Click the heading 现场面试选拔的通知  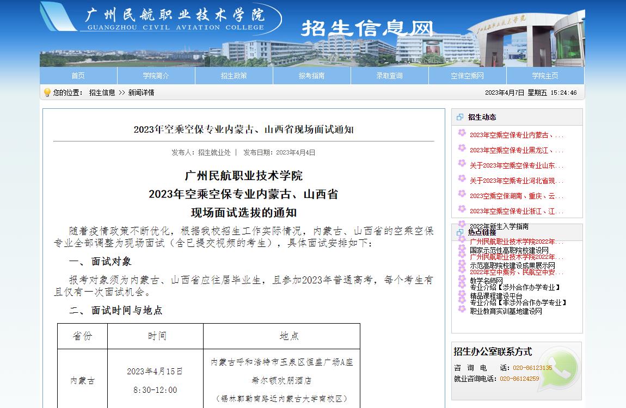point(243,213)
